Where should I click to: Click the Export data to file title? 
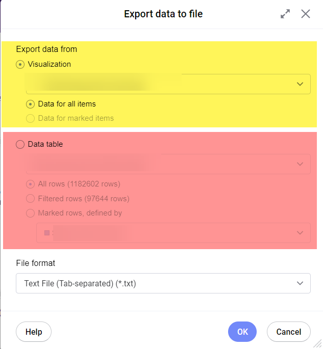click(x=163, y=14)
